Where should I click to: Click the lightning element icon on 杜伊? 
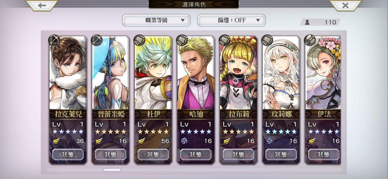[x=141, y=141]
